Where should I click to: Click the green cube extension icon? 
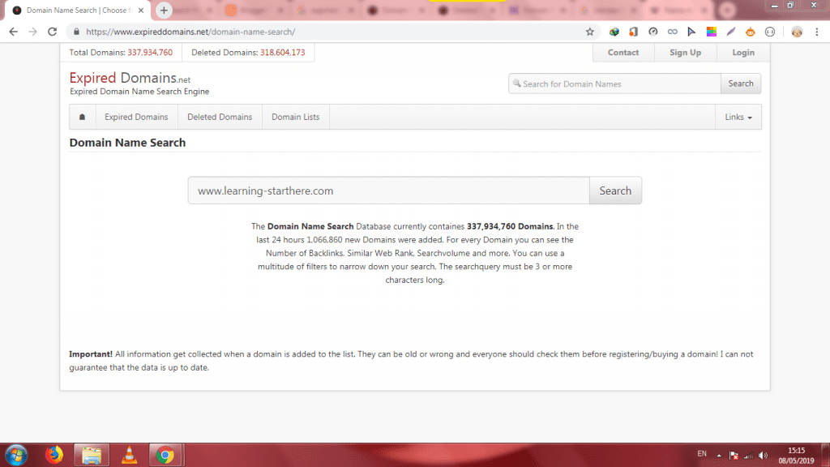point(614,32)
